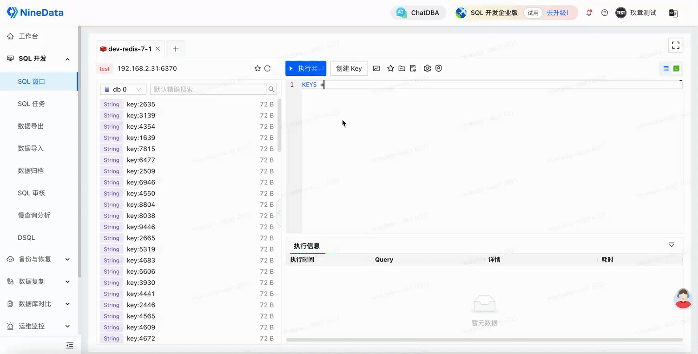Open the 玖章测试 user account menu
698x354 pixels.
coord(636,13)
